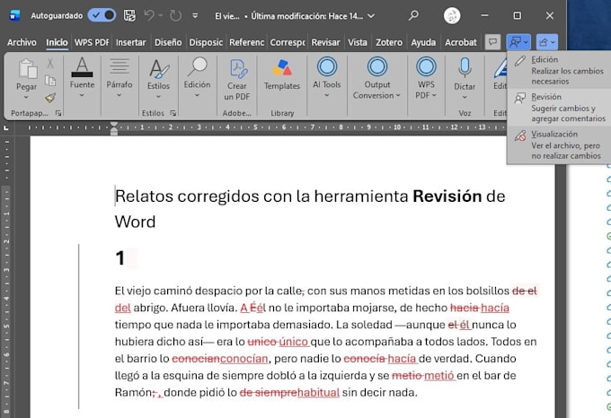This screenshot has width=611, height=418.
Task: Cut selection with scissors icon
Action: tap(50, 63)
